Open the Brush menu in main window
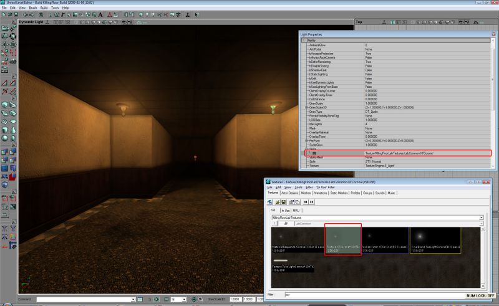Viewport: 499px width, 306px height. click(33, 7)
